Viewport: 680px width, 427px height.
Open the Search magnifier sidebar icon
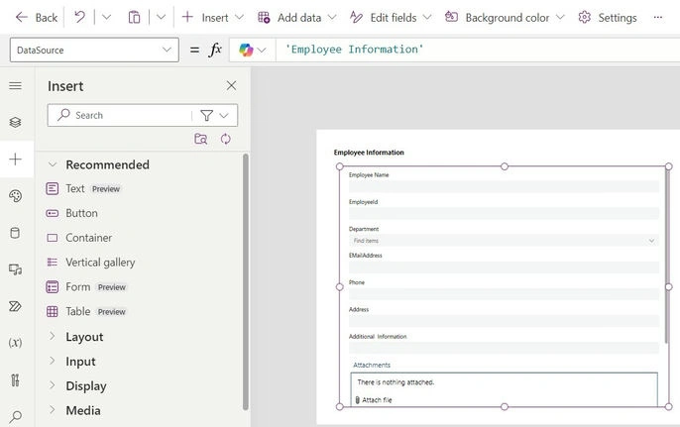coord(15,417)
